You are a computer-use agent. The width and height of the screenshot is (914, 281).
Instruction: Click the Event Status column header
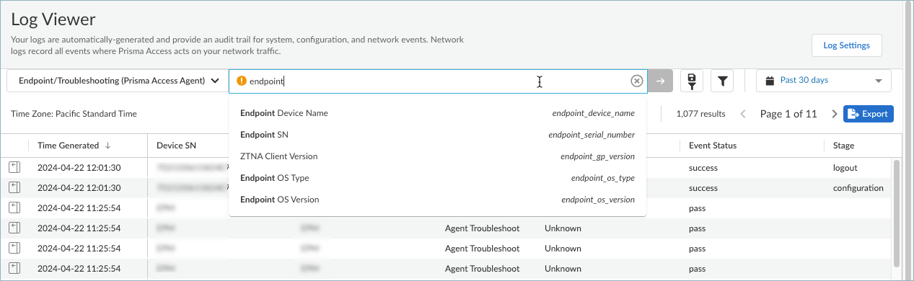[713, 145]
